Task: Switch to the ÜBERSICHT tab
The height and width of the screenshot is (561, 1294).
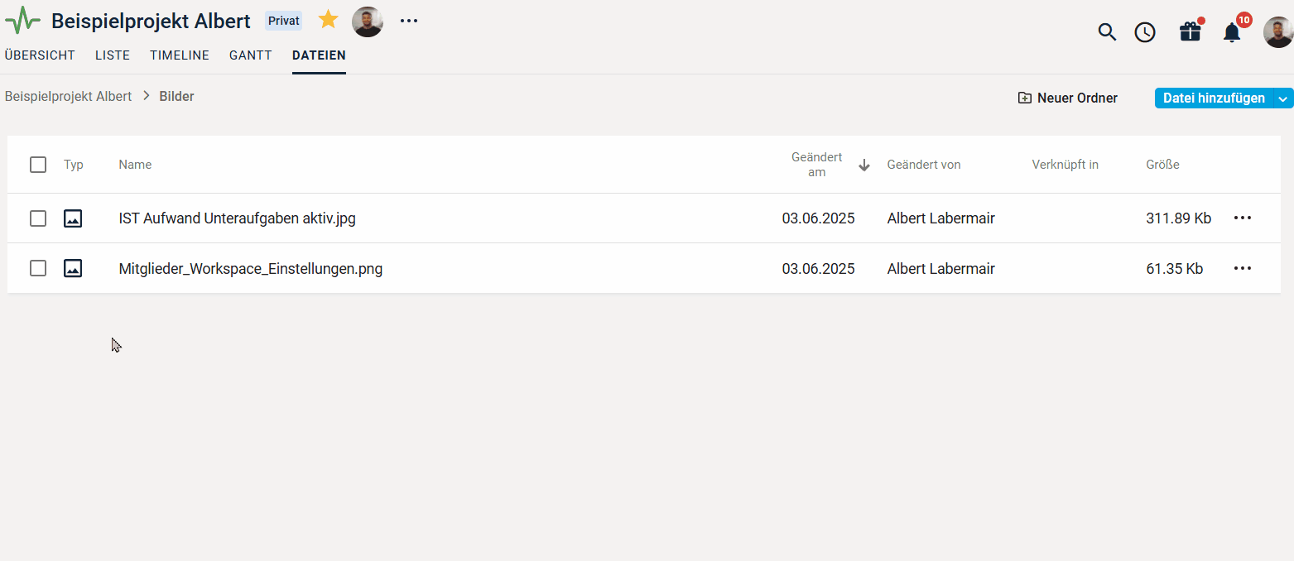Action: [40, 55]
